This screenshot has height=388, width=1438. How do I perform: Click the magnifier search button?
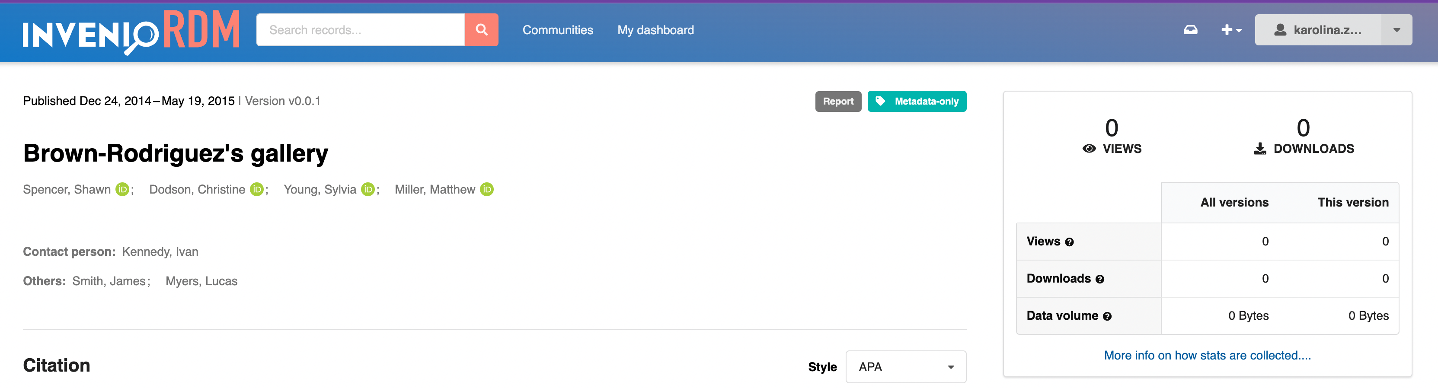481,30
